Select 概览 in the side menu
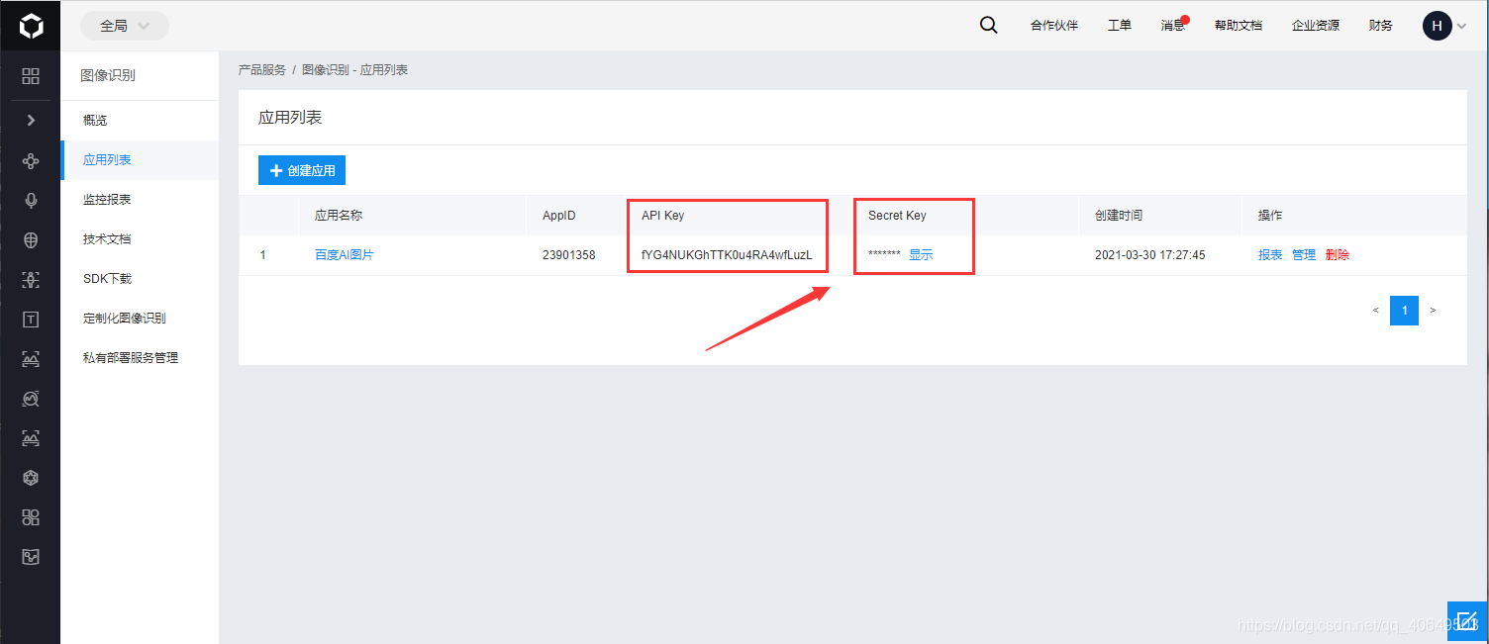The image size is (1489, 644). point(140,121)
